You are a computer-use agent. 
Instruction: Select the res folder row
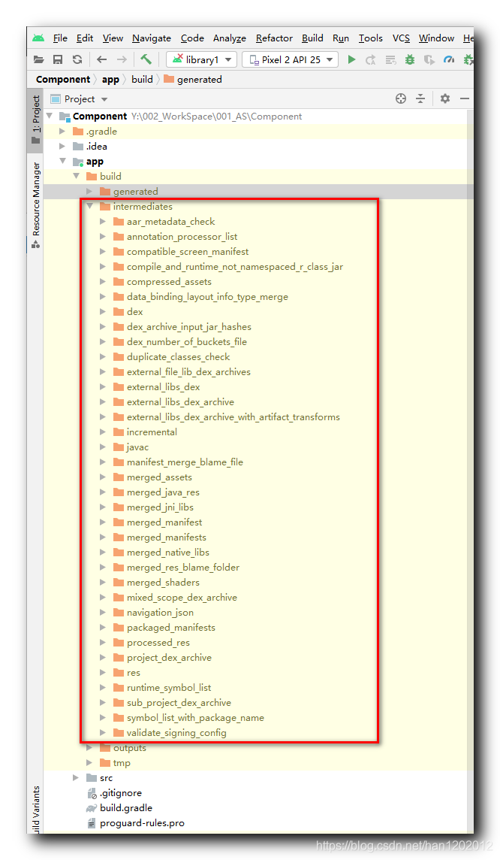coord(134,672)
